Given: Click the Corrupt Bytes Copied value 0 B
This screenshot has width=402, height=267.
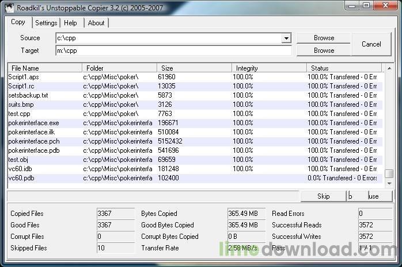Looking at the screenshot, I should click(x=246, y=237).
